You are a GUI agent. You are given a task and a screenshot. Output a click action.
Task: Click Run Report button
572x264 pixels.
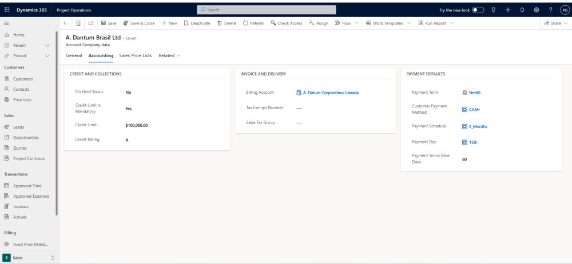point(432,23)
